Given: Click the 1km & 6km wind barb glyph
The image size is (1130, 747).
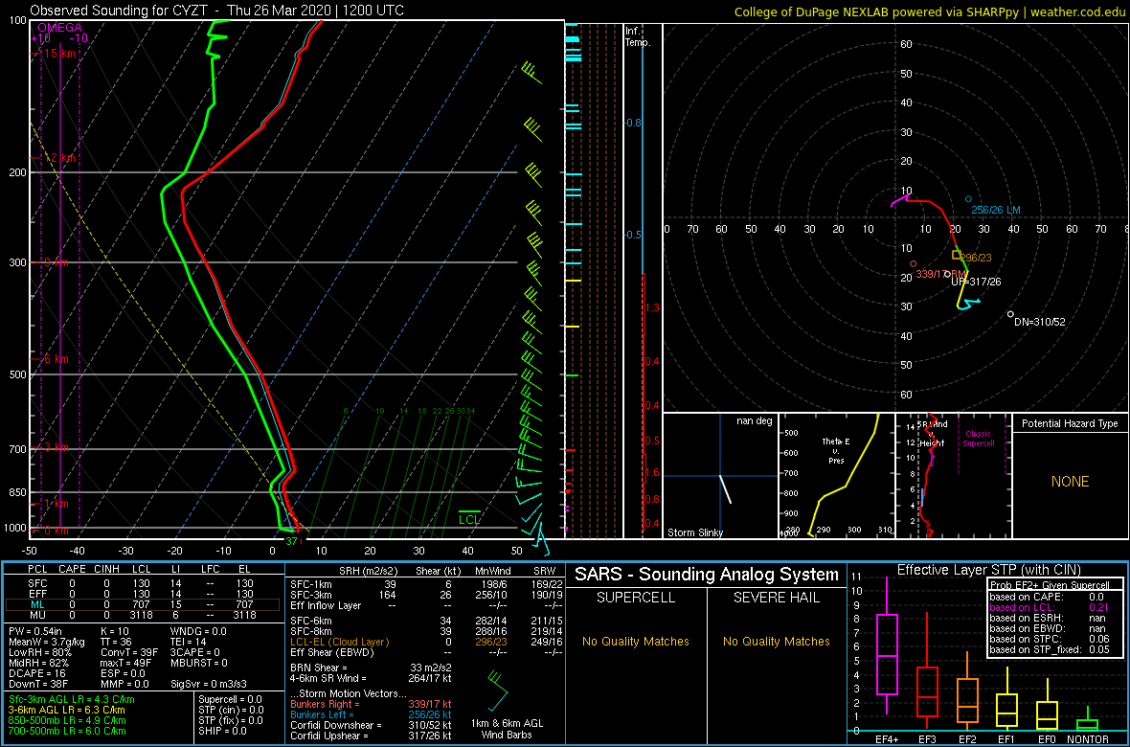Looking at the screenshot, I should [497, 690].
